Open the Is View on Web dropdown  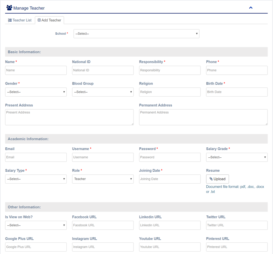pyautogui.click(x=36, y=225)
